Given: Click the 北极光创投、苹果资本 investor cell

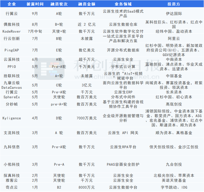Looking at the screenshot, I should click(x=174, y=176).
